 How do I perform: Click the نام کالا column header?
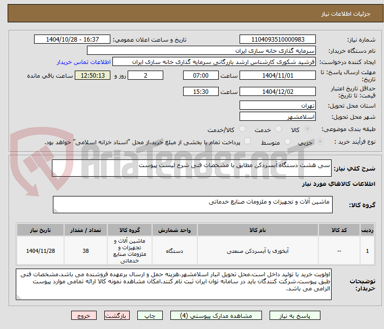[x=258, y=230]
